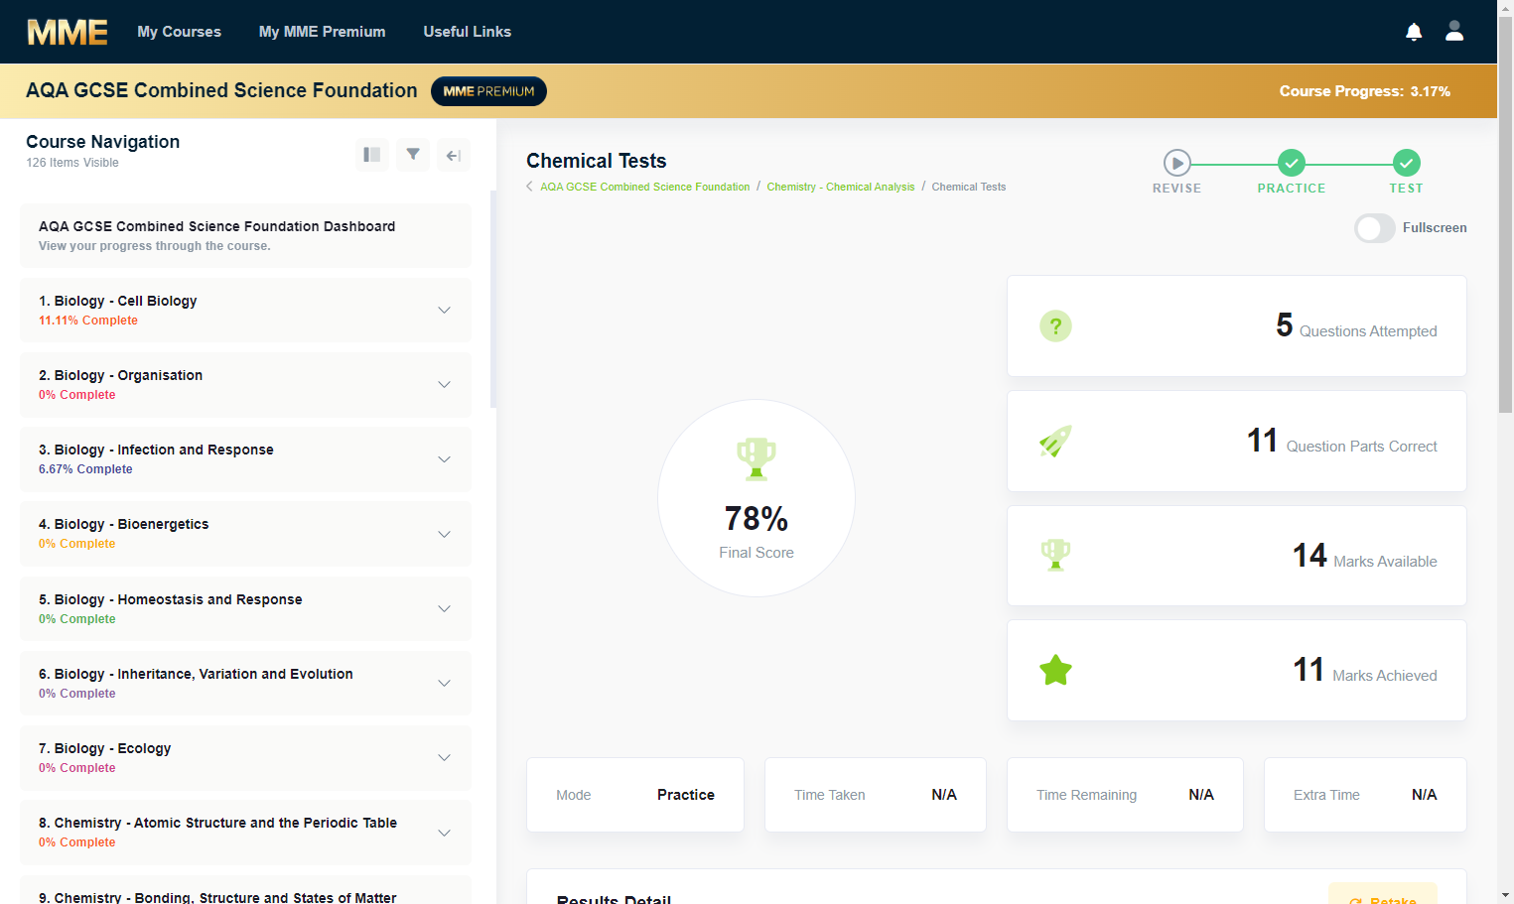Viewport: 1514px width, 904px height.
Task: Open My Courses menu
Action: pos(179,32)
